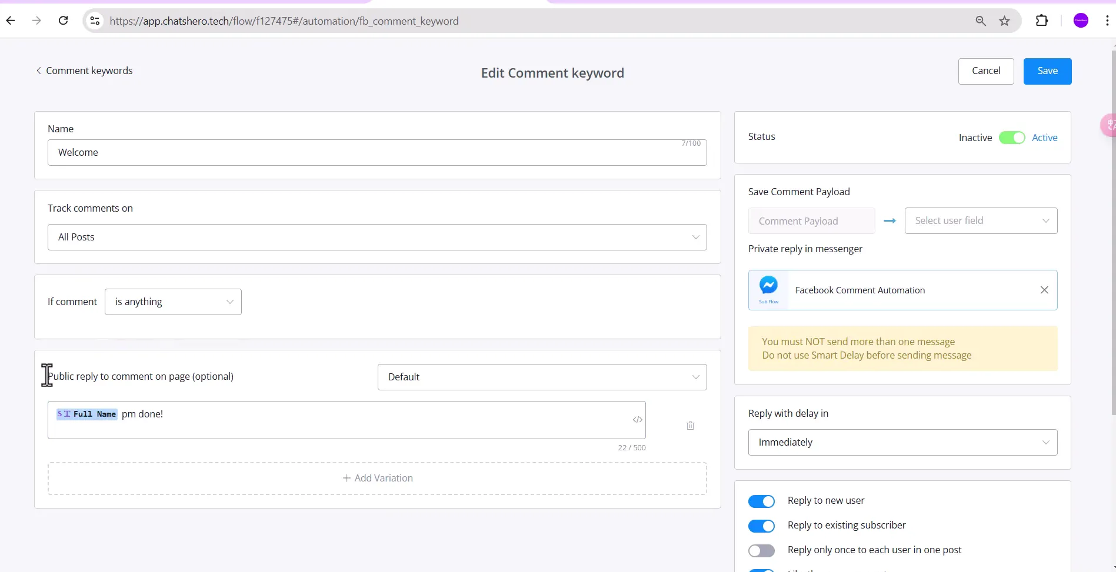Click the 'Reply with delay in' label
The width and height of the screenshot is (1116, 572).
[x=788, y=413]
